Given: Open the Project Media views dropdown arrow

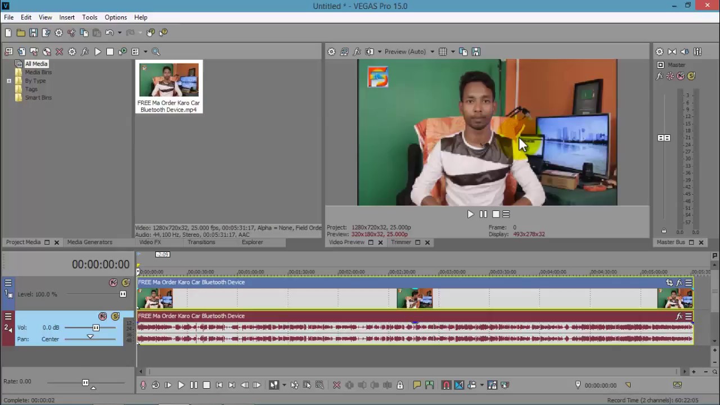Looking at the screenshot, I should point(145,52).
